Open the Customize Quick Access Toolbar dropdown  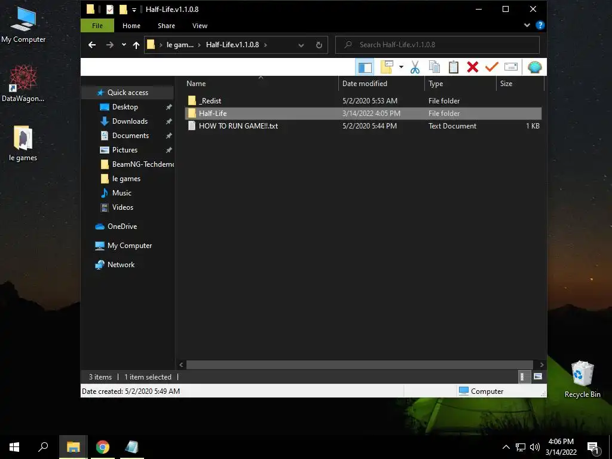coord(134,10)
